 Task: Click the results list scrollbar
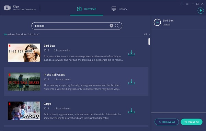pos(149,41)
